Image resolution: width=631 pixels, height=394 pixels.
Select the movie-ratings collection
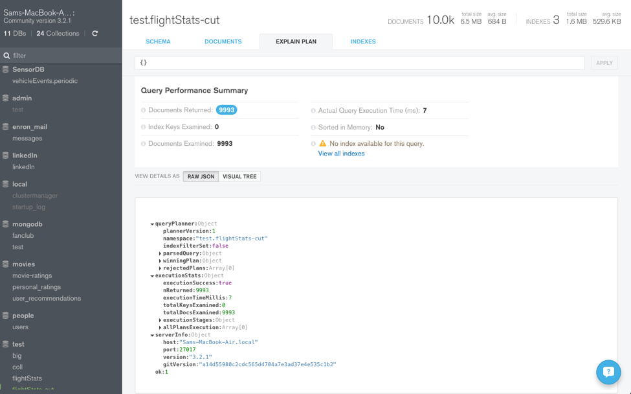pyautogui.click(x=32, y=275)
